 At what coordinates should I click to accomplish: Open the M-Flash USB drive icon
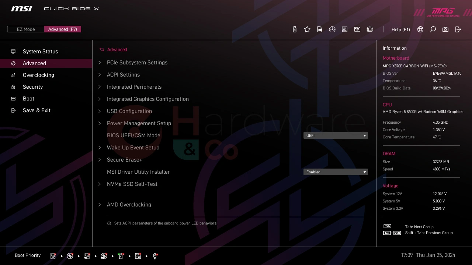[x=294, y=29]
